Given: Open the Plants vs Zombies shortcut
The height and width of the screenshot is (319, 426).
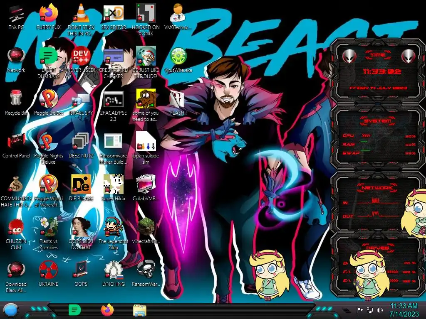Looking at the screenshot, I should point(48,234).
